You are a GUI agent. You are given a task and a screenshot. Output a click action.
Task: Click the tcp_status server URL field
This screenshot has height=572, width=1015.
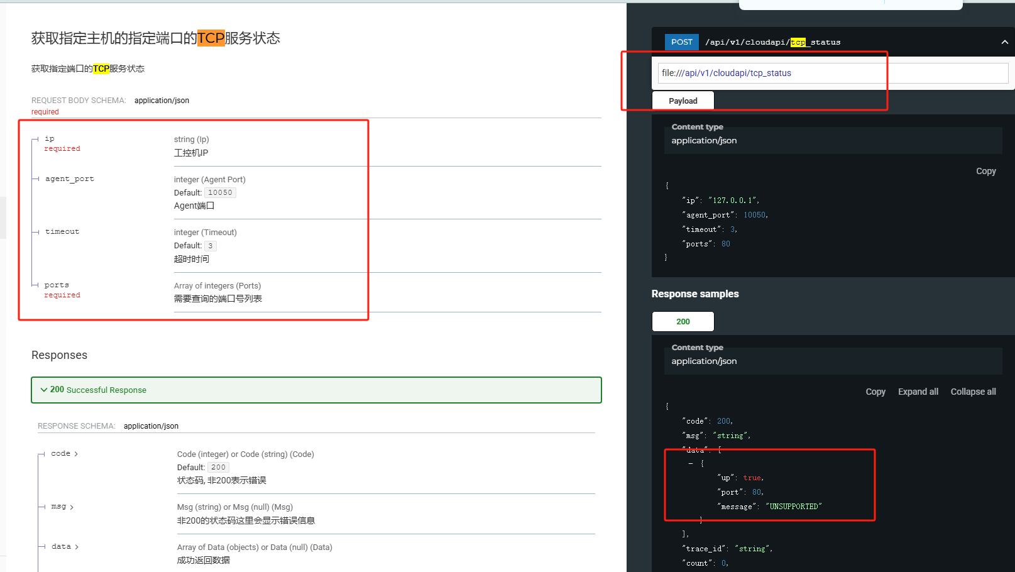832,73
